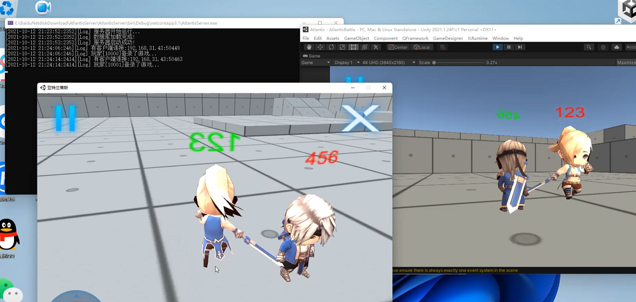636x302 pixels.
Task: Open the Tencent Meeting camera desktop icon
Action: point(43,7)
